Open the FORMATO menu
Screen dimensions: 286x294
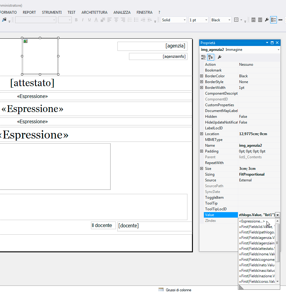(x=8, y=12)
